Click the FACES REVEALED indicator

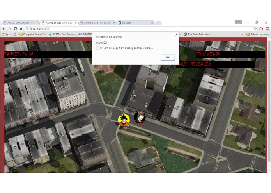pos(193,64)
